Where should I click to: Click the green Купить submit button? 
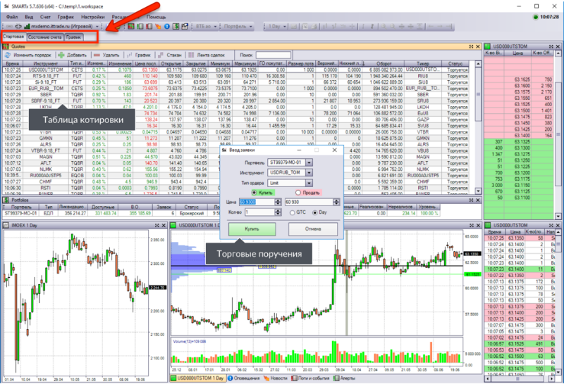click(x=252, y=229)
